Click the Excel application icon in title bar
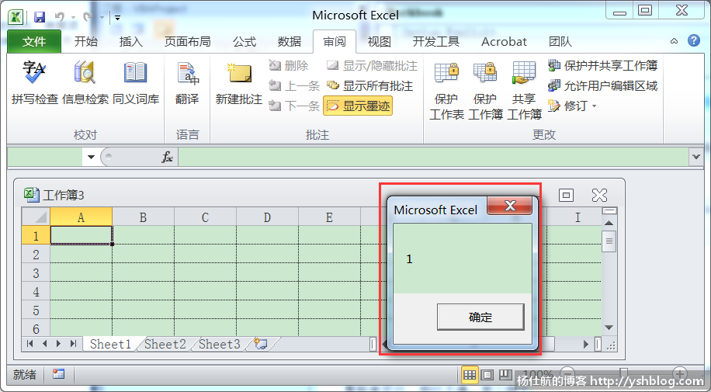 [16, 17]
